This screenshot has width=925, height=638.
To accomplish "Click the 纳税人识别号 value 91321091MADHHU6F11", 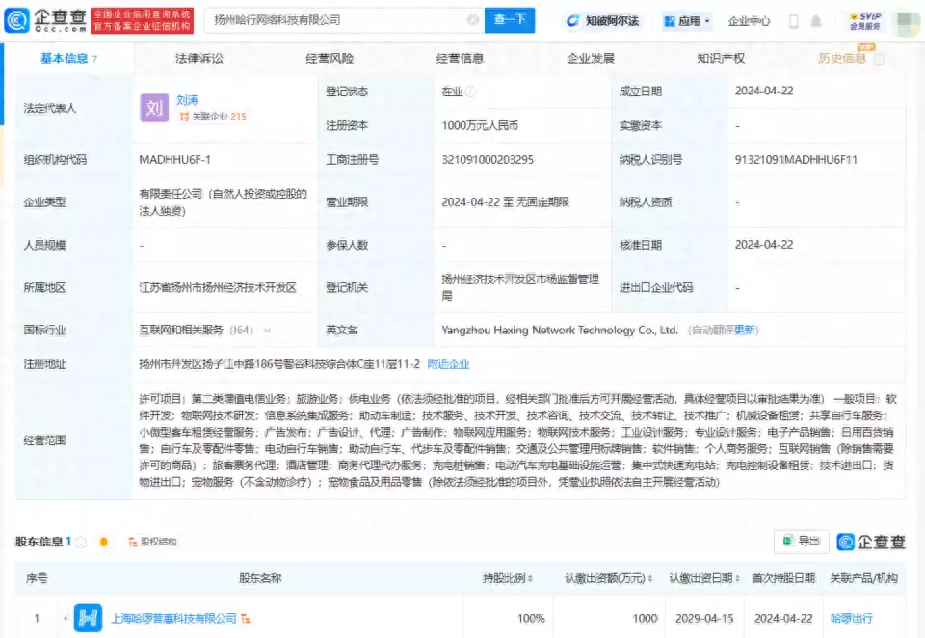I will (x=796, y=159).
